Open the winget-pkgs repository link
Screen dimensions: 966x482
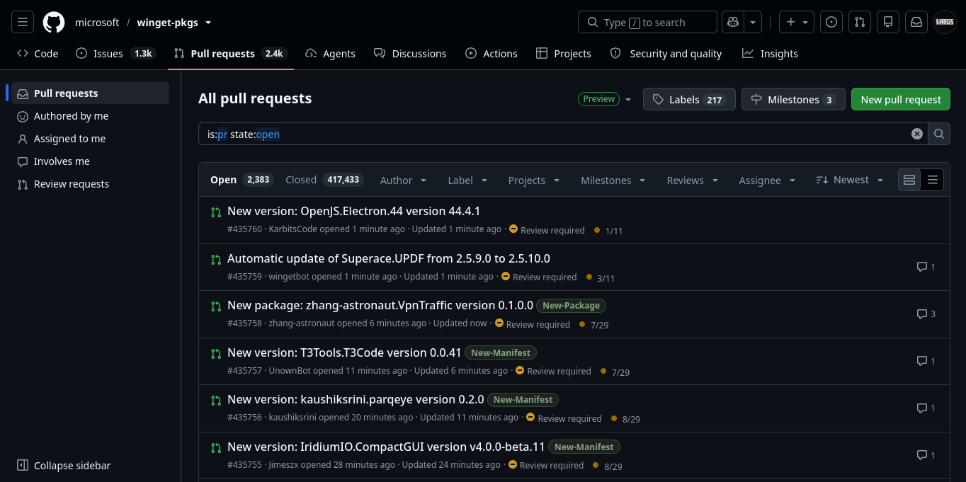point(168,23)
